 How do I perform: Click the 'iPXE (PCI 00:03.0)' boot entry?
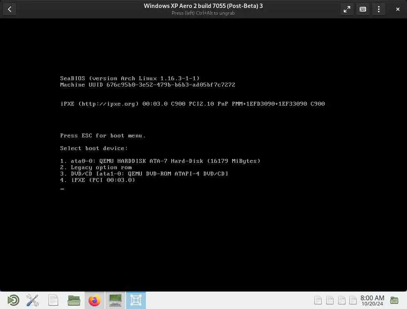tap(98, 180)
